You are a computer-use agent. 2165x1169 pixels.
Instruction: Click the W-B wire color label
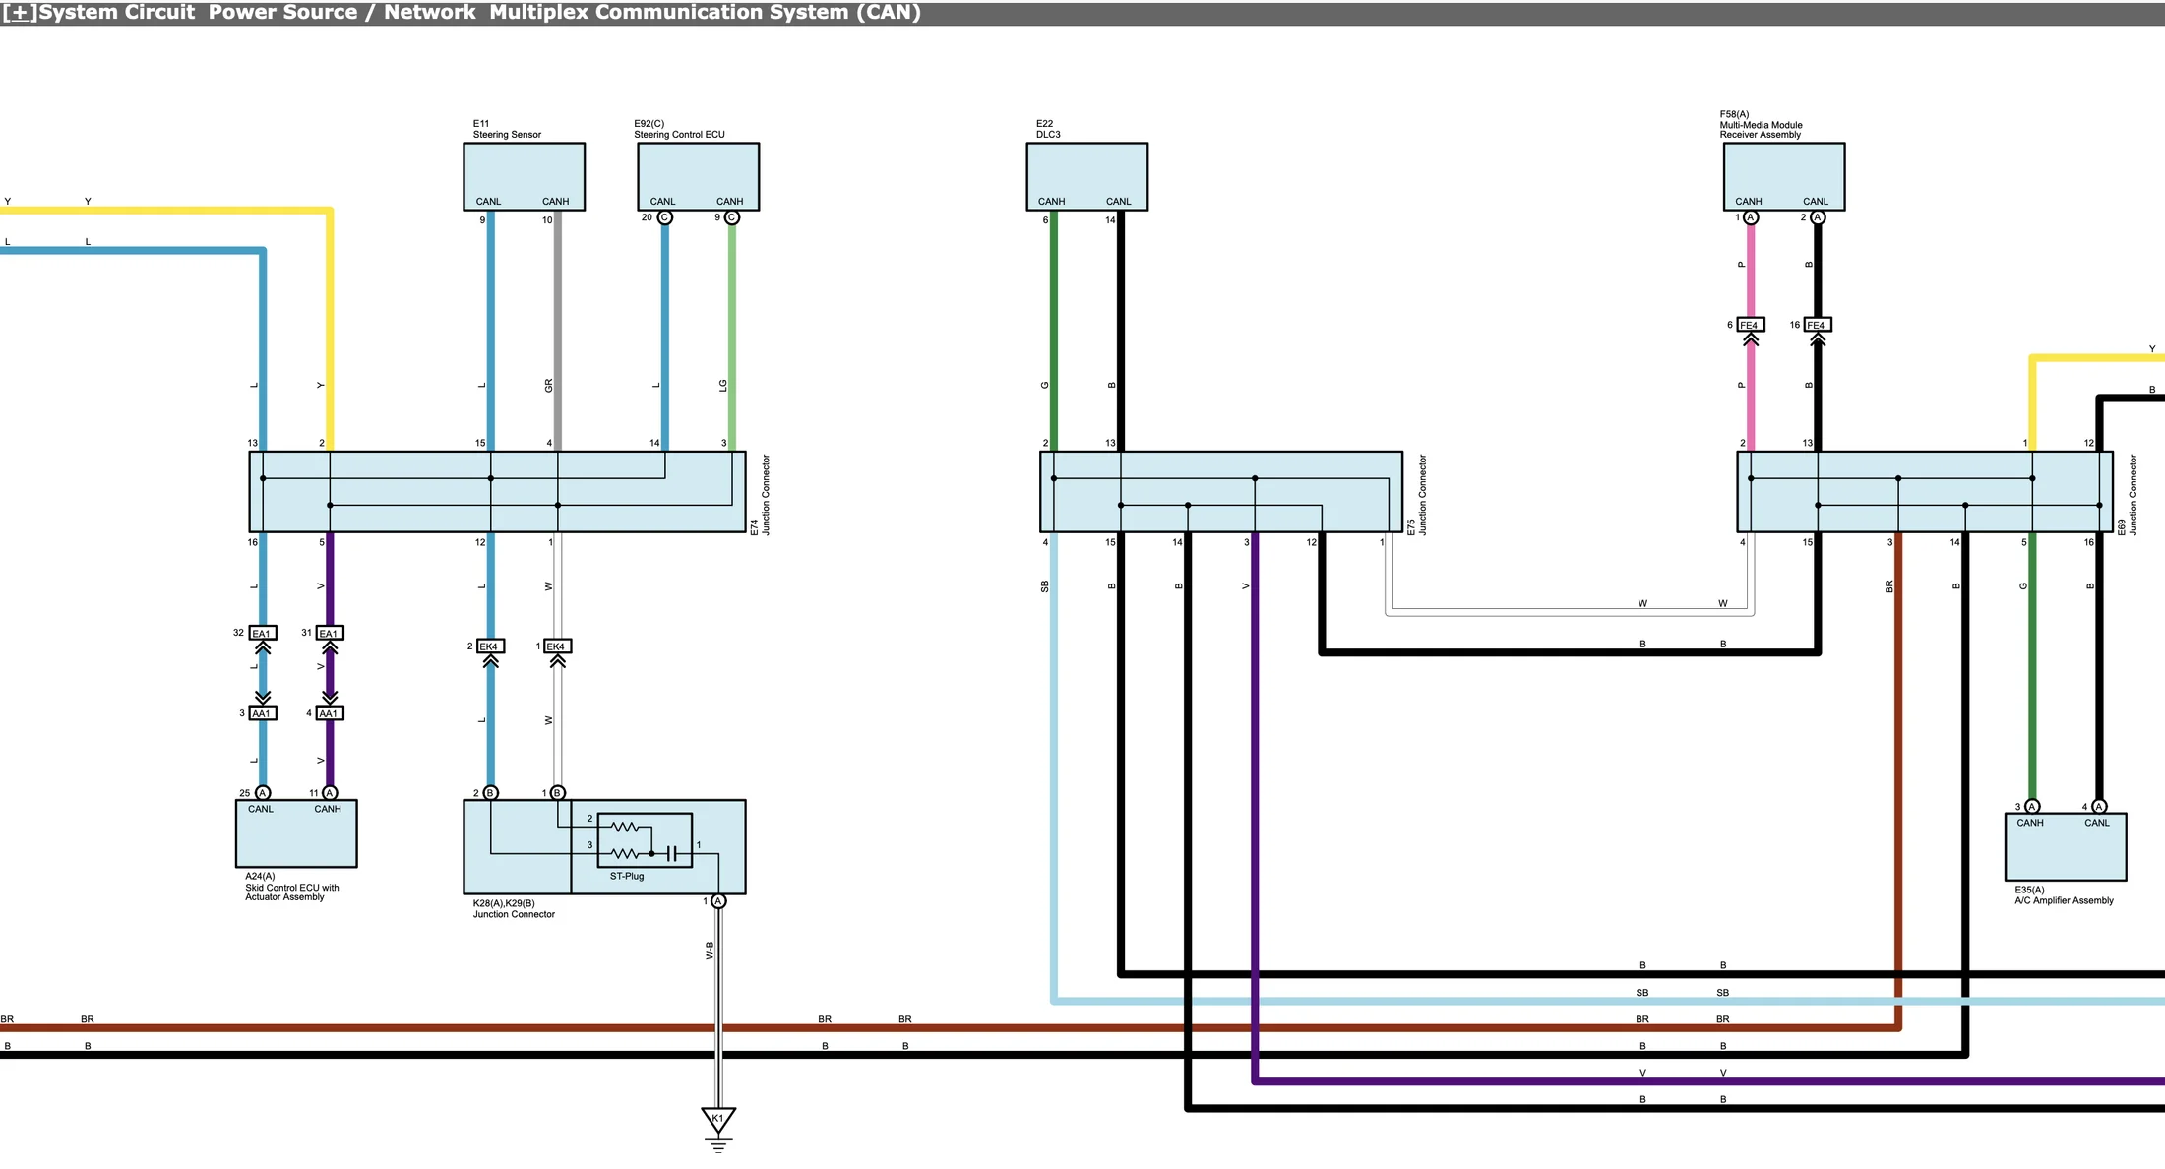[710, 951]
